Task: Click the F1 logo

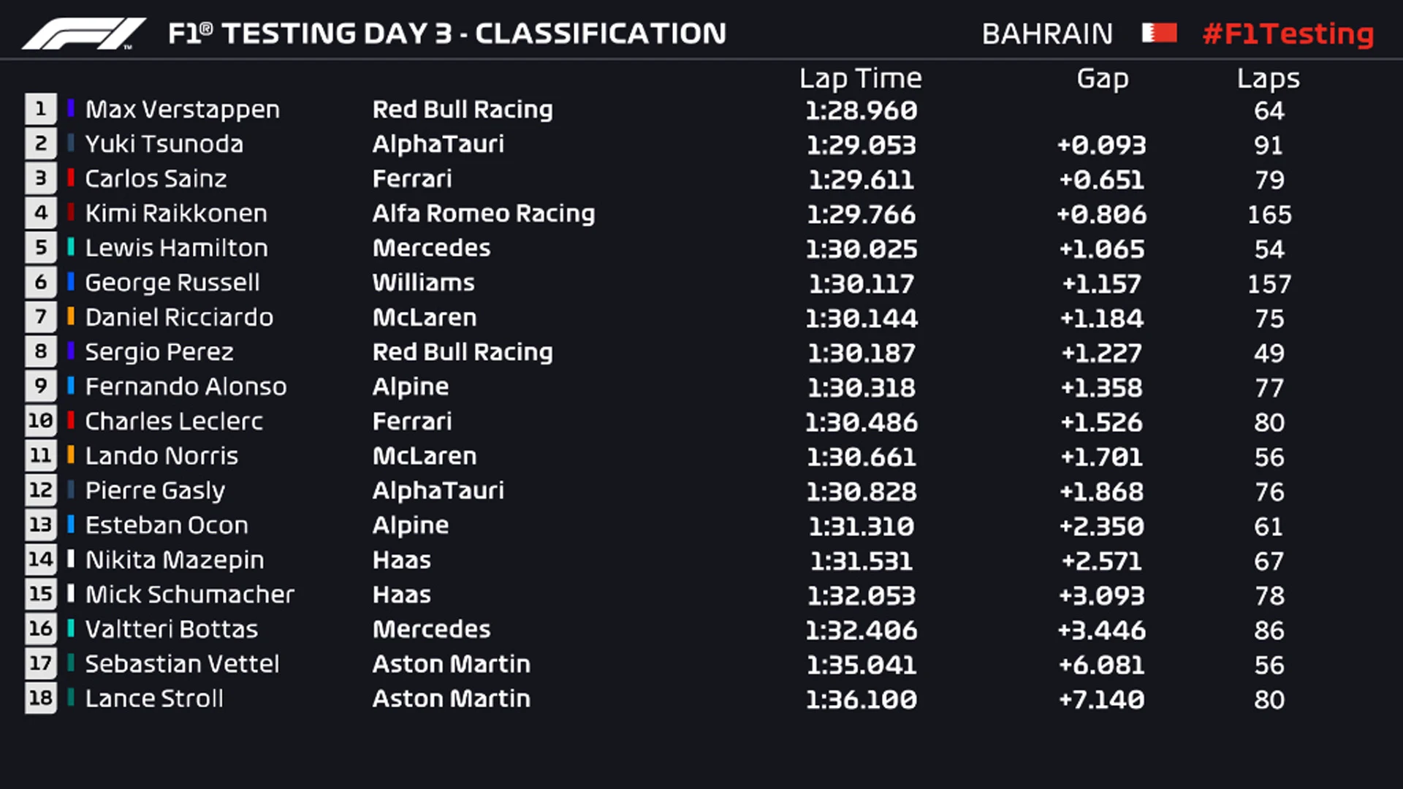Action: pos(83,34)
